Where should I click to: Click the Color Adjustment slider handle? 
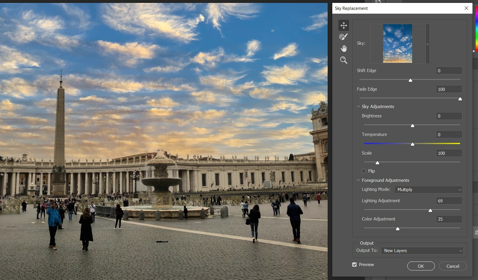[x=398, y=229]
